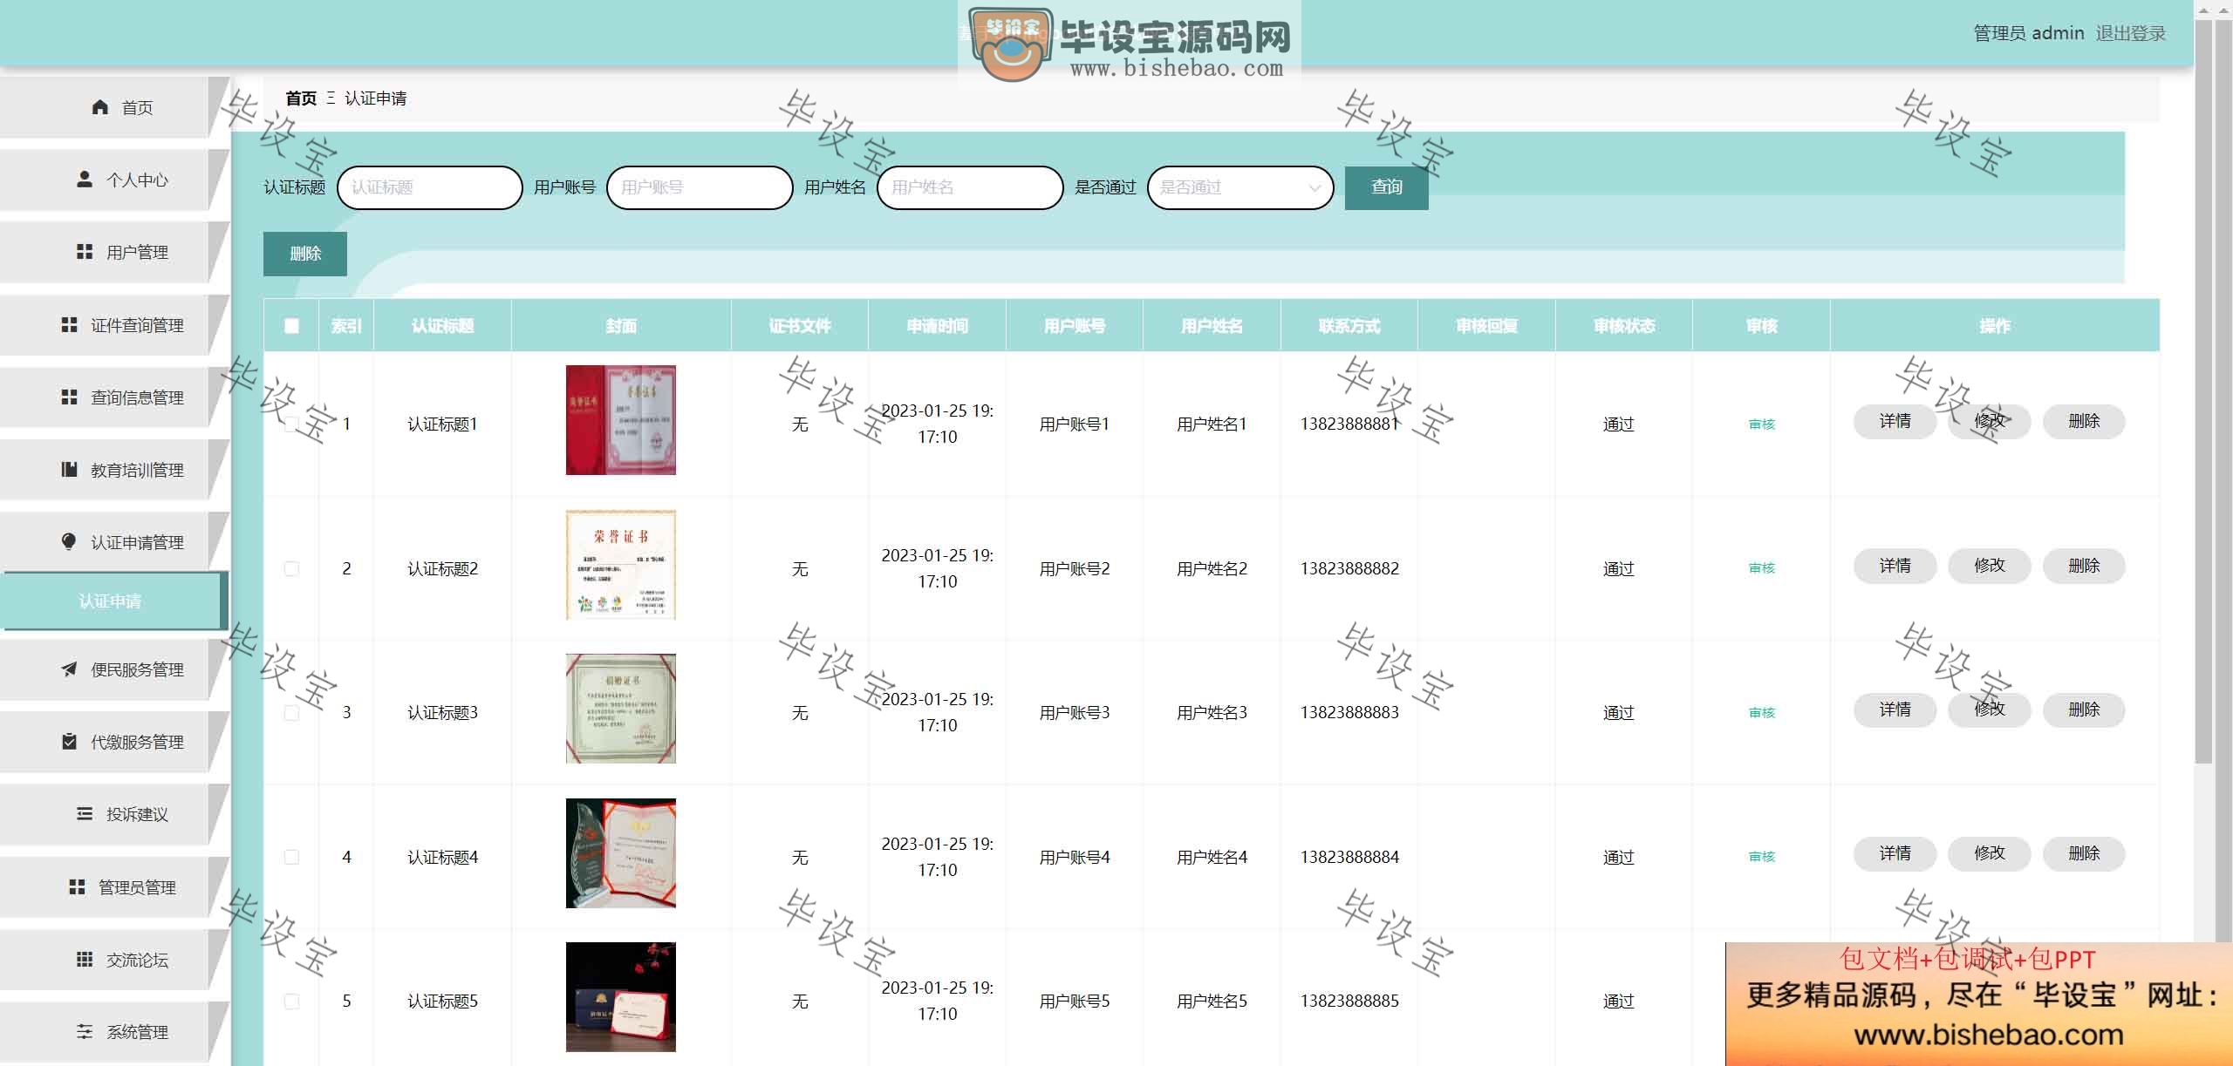Image resolution: width=2233 pixels, height=1066 pixels.
Task: Toggle the select-all checkbox in table header
Action: click(291, 326)
